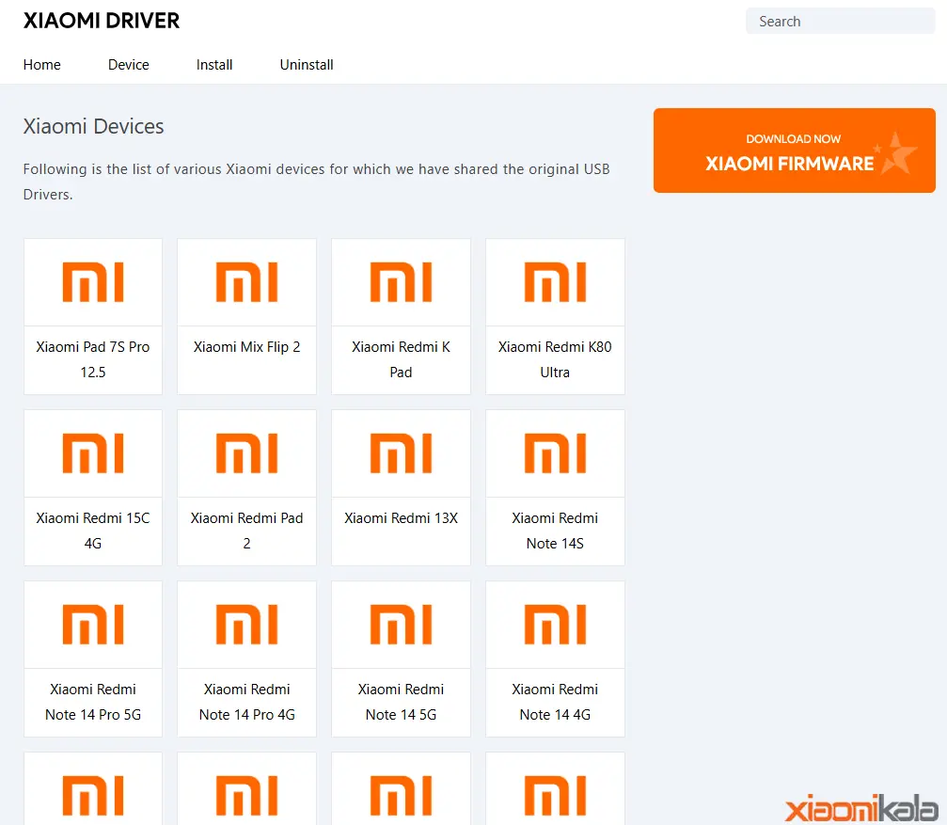Go to the Device menu page

pos(129,65)
